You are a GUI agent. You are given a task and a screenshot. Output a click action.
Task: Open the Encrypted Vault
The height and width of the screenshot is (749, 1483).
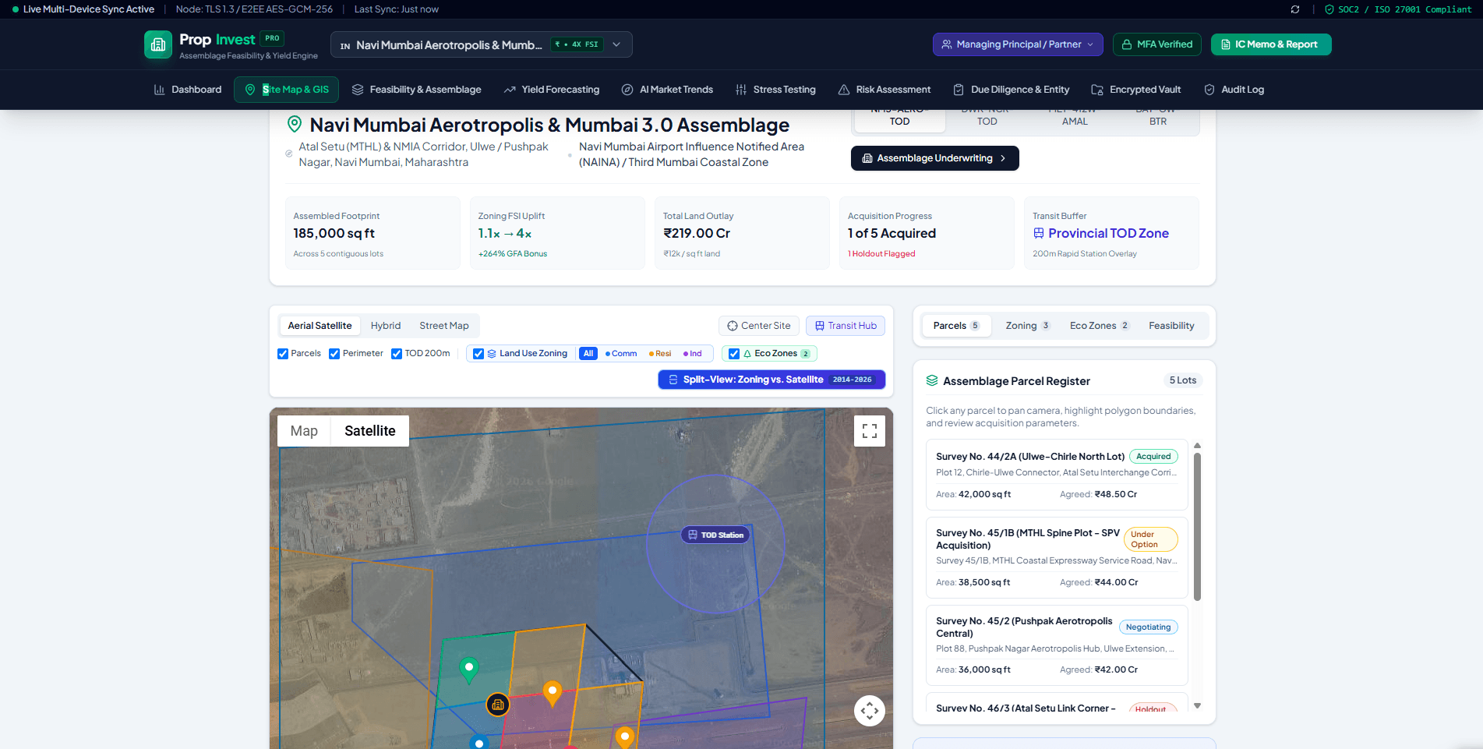coord(1136,90)
